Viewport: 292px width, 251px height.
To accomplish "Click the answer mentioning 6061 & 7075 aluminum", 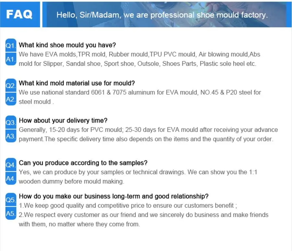I will (140, 97).
